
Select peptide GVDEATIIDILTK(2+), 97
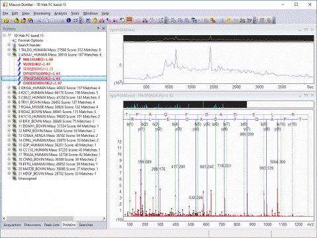tap(42, 83)
